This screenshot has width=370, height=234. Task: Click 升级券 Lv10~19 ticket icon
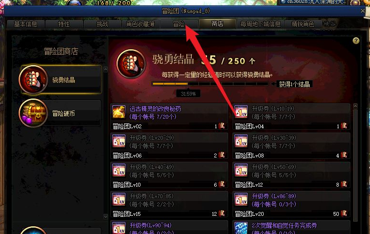pos(241,112)
